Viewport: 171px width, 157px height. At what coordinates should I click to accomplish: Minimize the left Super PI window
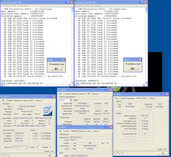[x=65, y=2]
